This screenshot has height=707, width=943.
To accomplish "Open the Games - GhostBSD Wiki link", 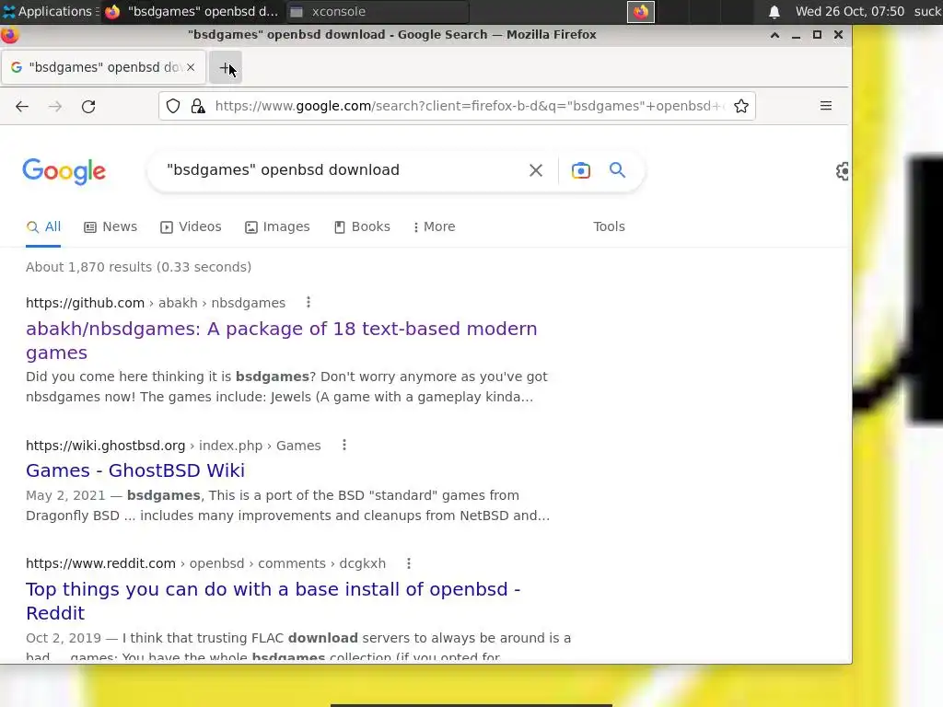I will 135,470.
